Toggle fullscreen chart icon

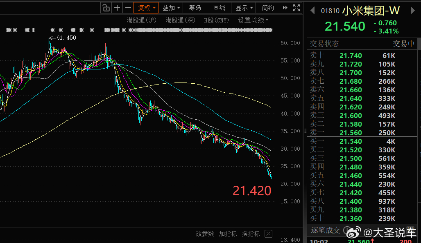click(x=297, y=8)
